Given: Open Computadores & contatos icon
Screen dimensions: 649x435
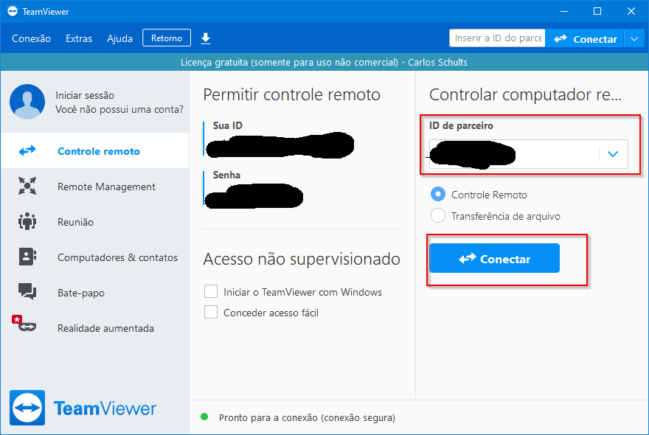Looking at the screenshot, I should click(27, 257).
